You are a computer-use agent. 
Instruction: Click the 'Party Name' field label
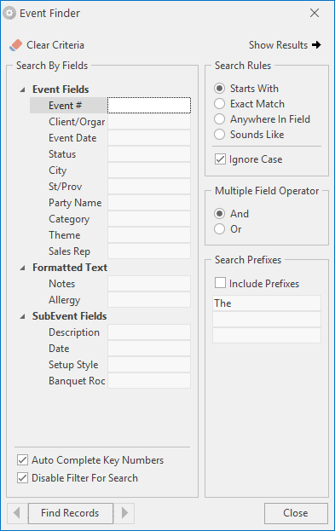75,203
